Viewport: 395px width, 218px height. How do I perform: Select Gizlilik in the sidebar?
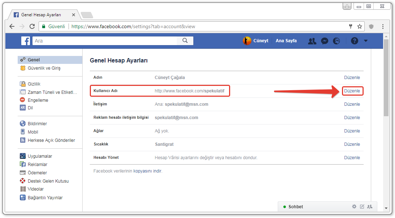tap(34, 84)
